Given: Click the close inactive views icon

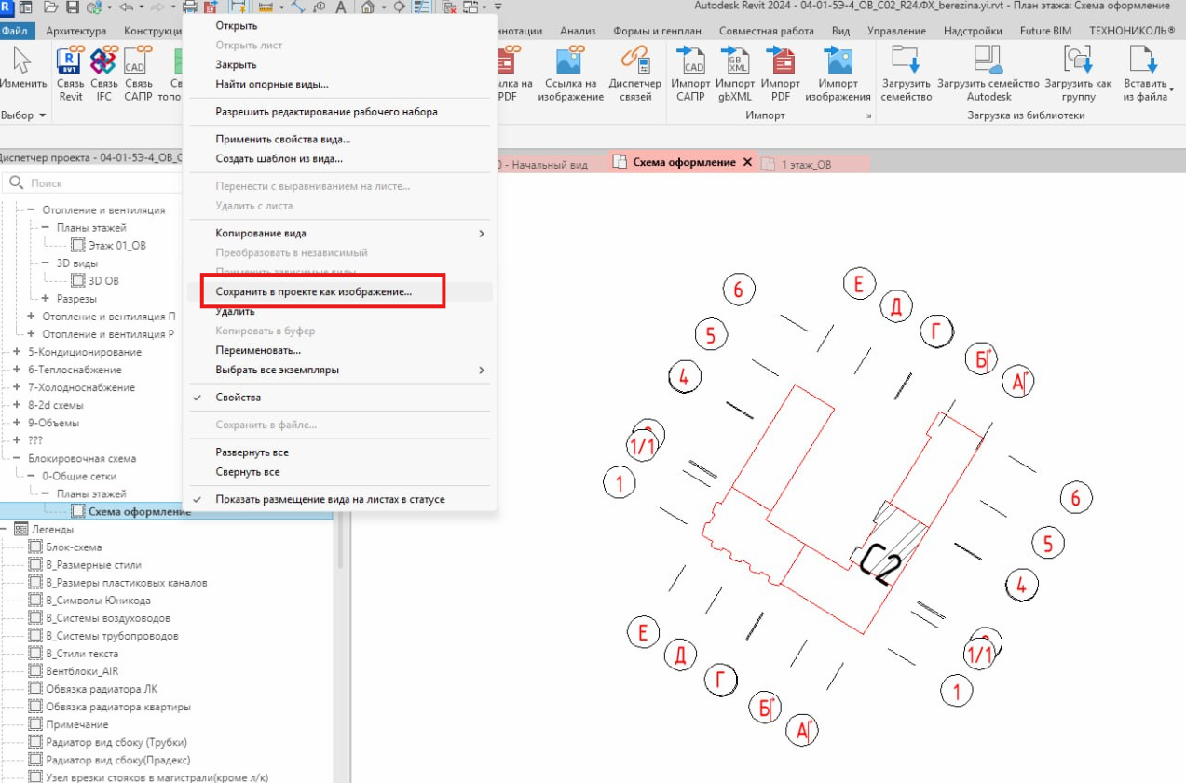Looking at the screenshot, I should pyautogui.click(x=450, y=7).
